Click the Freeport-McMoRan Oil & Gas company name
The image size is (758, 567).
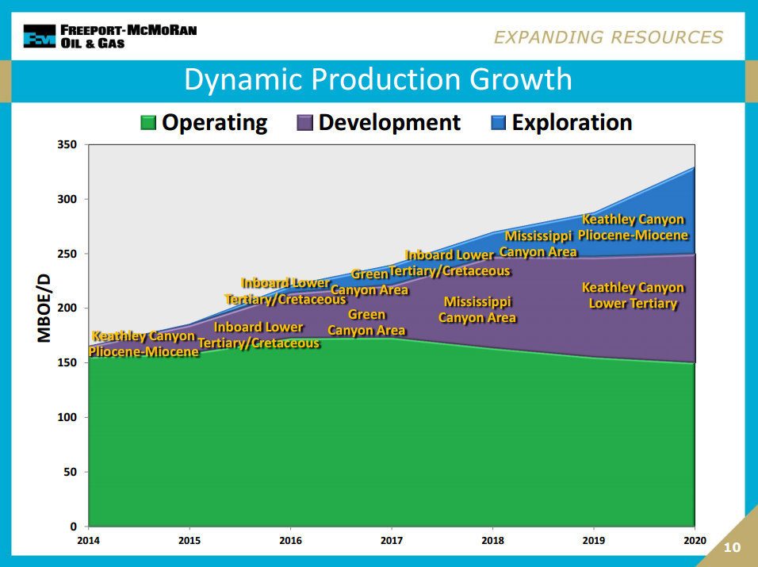pos(128,36)
